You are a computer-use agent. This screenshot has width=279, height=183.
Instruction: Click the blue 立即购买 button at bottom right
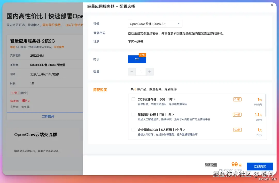pos(260,166)
